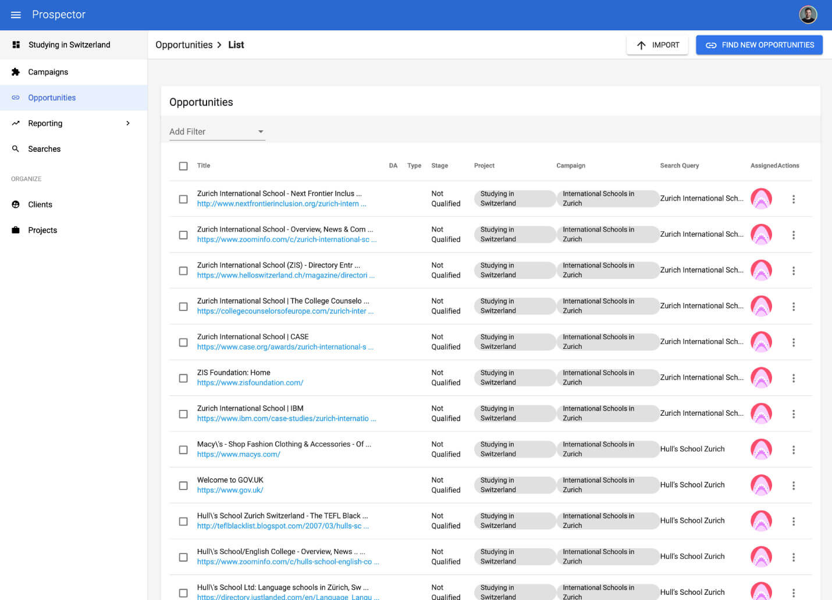Viewport: 832px width, 600px height.
Task: Select Opportunities in sidebar
Action: pyautogui.click(x=73, y=98)
